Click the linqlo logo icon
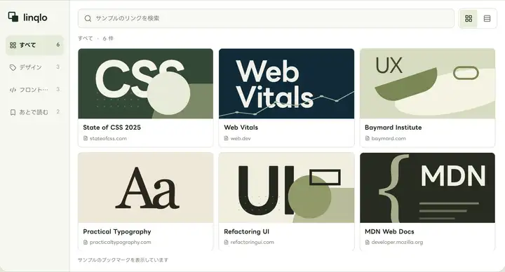 13,17
